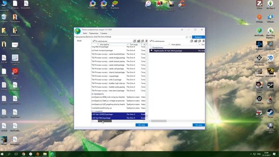Select the AphroditeSkinandOverlay.rar row
The image size is (279, 157).
(x=118, y=108)
